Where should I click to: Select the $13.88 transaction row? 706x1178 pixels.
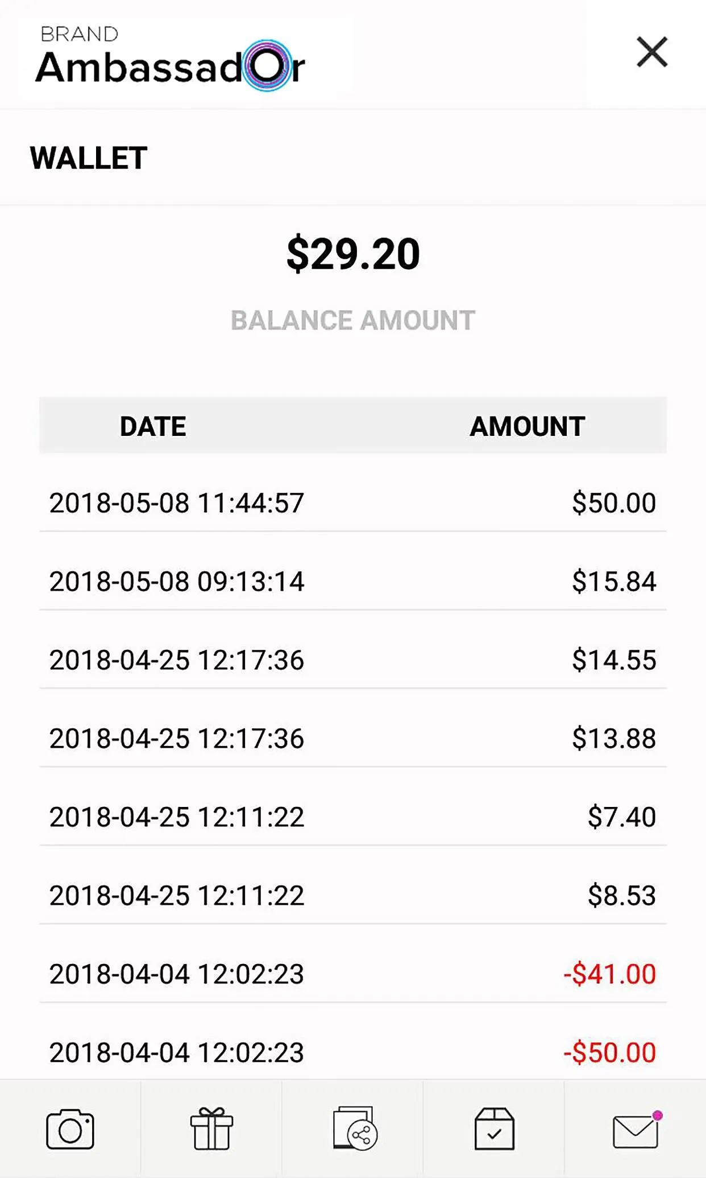(x=353, y=739)
